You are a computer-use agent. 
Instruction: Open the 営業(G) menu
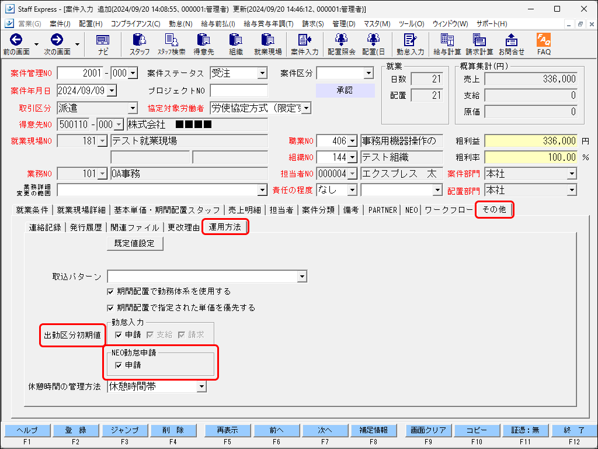point(30,23)
